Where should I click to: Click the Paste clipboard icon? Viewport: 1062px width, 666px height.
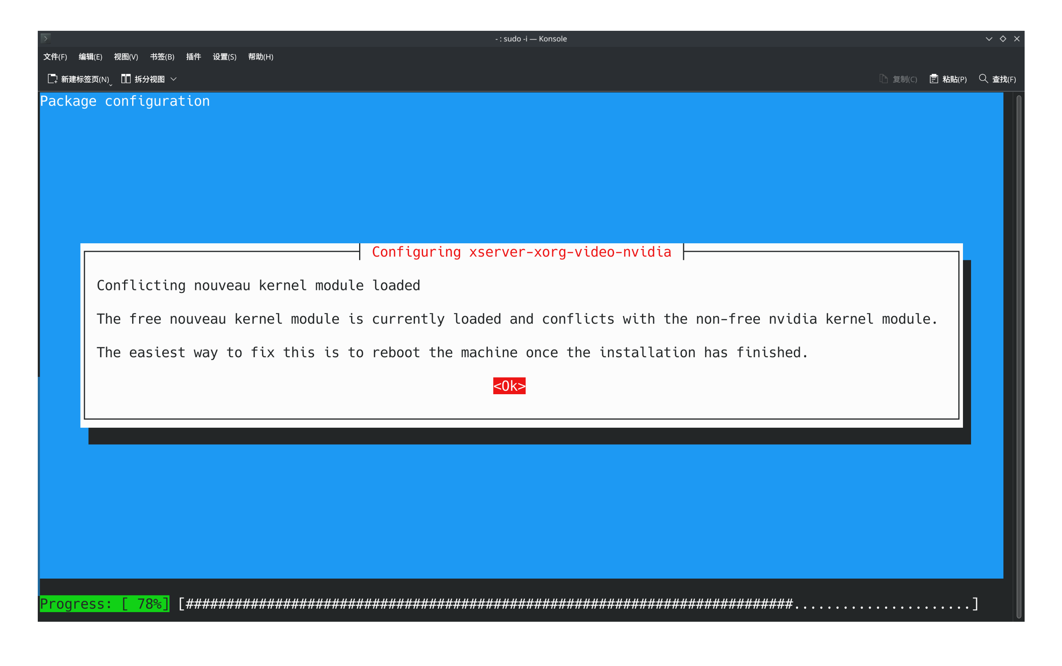click(x=934, y=79)
